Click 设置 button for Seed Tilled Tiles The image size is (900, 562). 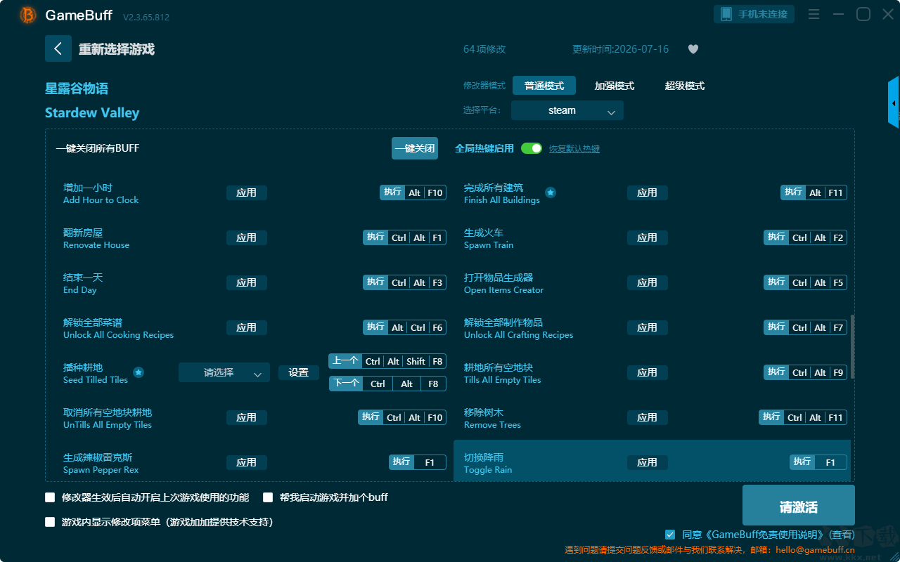coord(299,372)
